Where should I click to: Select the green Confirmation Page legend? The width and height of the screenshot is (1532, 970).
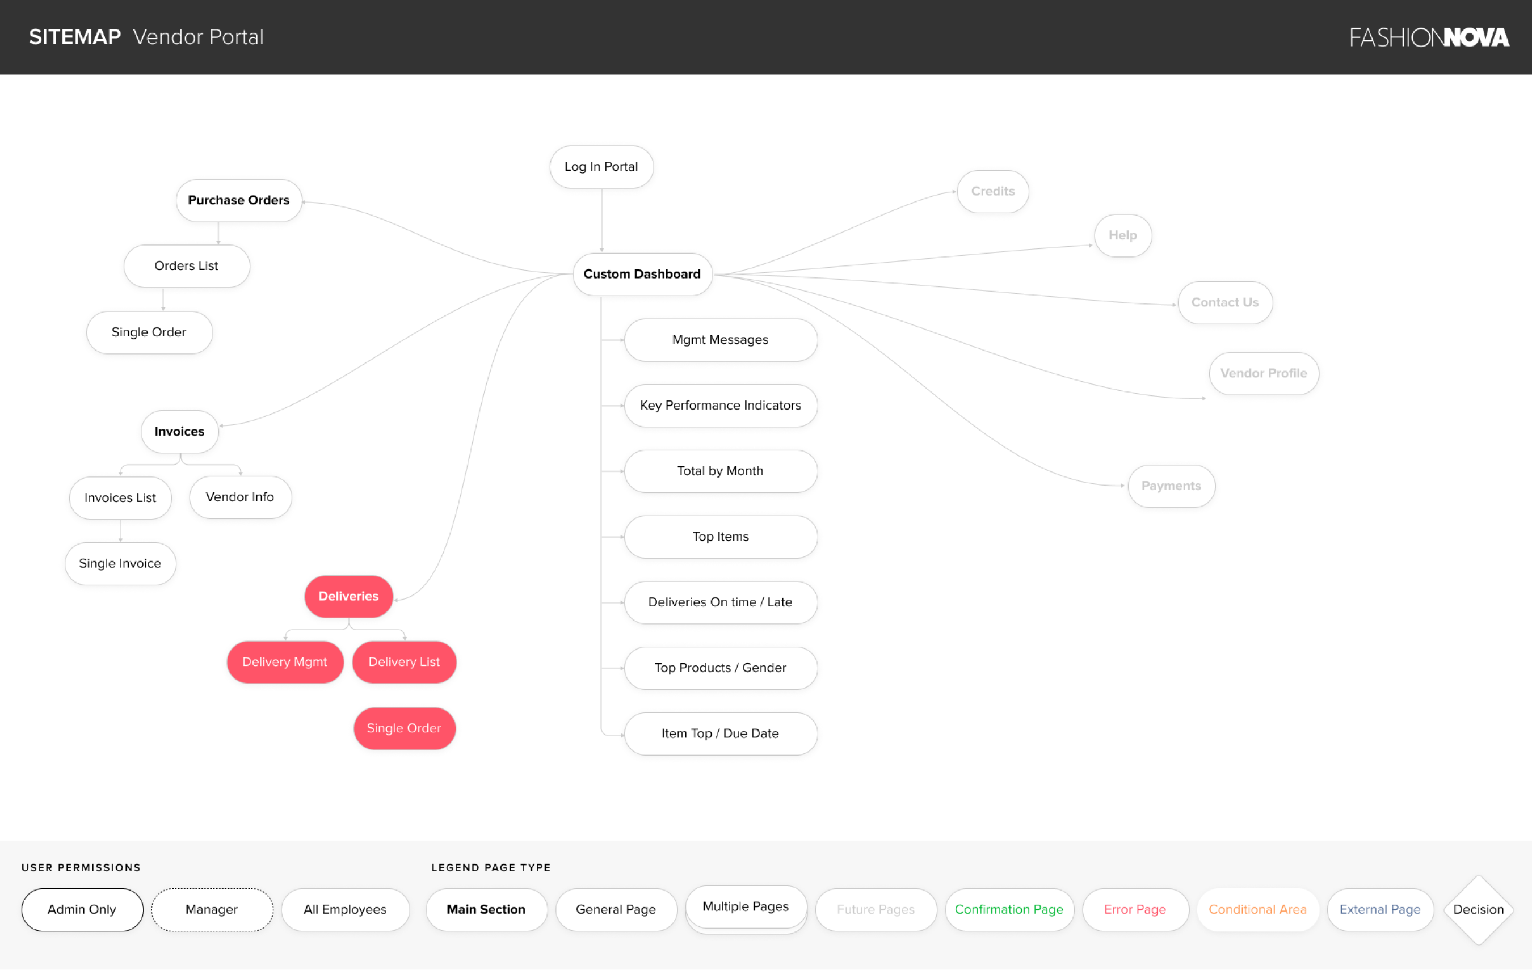[1009, 909]
